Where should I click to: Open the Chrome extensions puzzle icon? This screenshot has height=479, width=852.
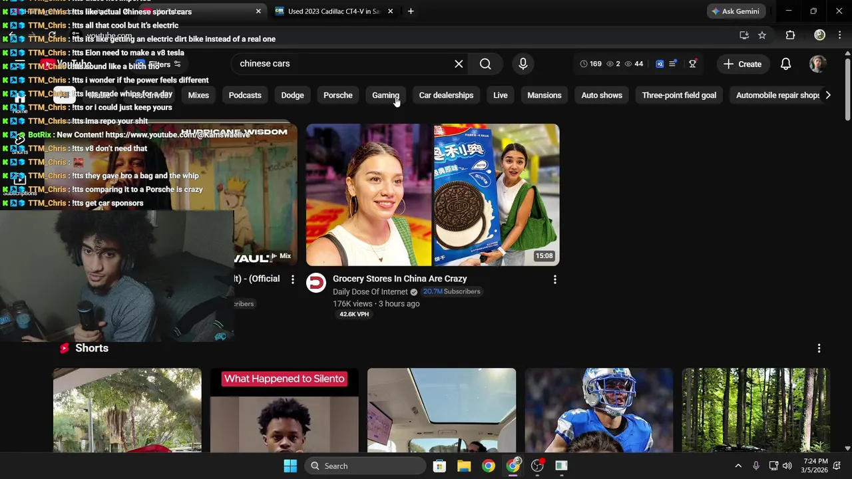[x=790, y=35]
